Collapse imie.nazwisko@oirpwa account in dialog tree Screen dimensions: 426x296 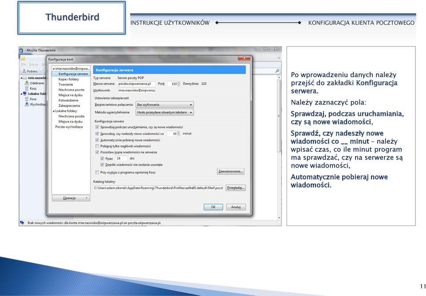click(54, 69)
